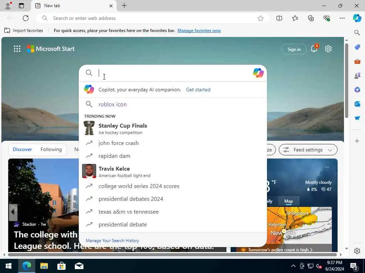Image resolution: width=365 pixels, height=273 pixels.
Task: Open sidebar Outlook icon
Action: click(357, 104)
